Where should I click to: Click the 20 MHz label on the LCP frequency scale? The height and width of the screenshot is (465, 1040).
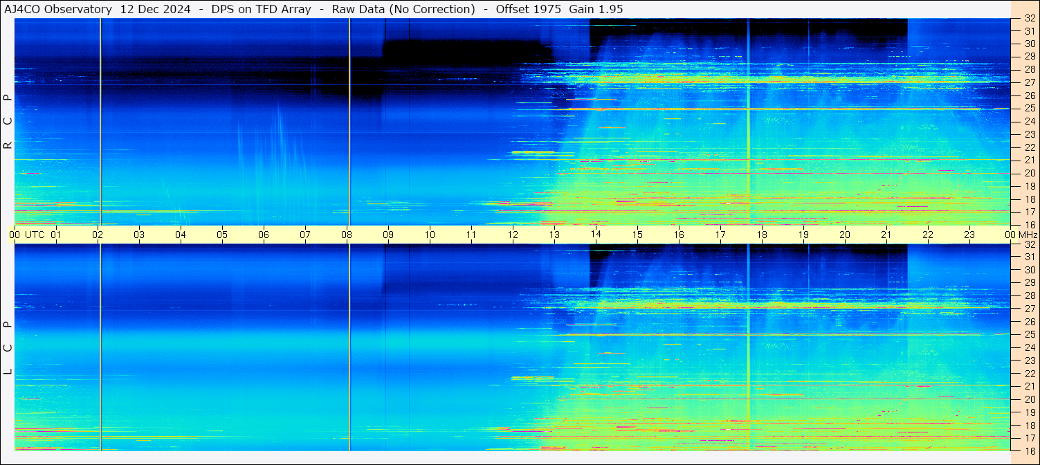point(1030,399)
